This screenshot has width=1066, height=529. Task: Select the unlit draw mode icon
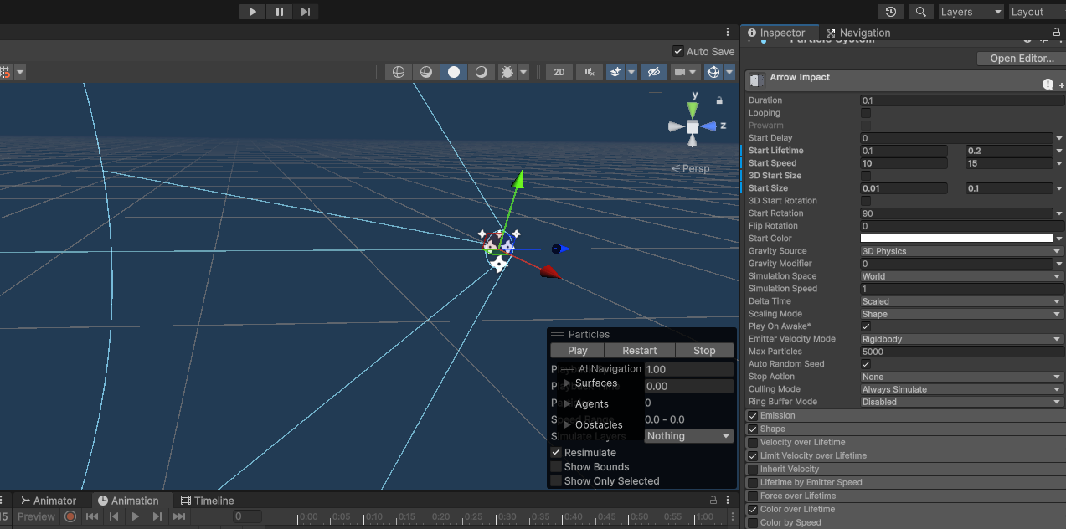point(482,72)
